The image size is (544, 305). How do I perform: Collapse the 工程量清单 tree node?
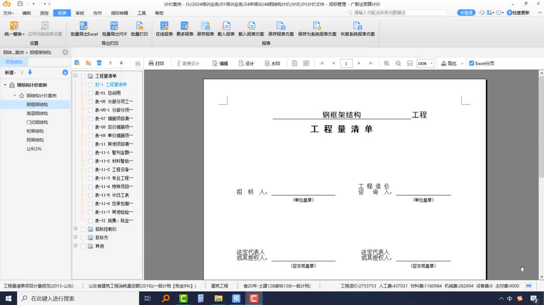[76, 76]
